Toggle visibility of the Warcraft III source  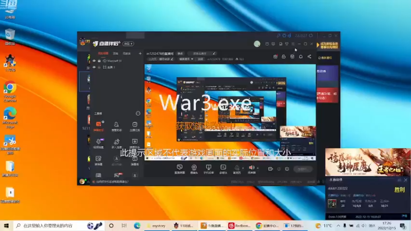94,61
